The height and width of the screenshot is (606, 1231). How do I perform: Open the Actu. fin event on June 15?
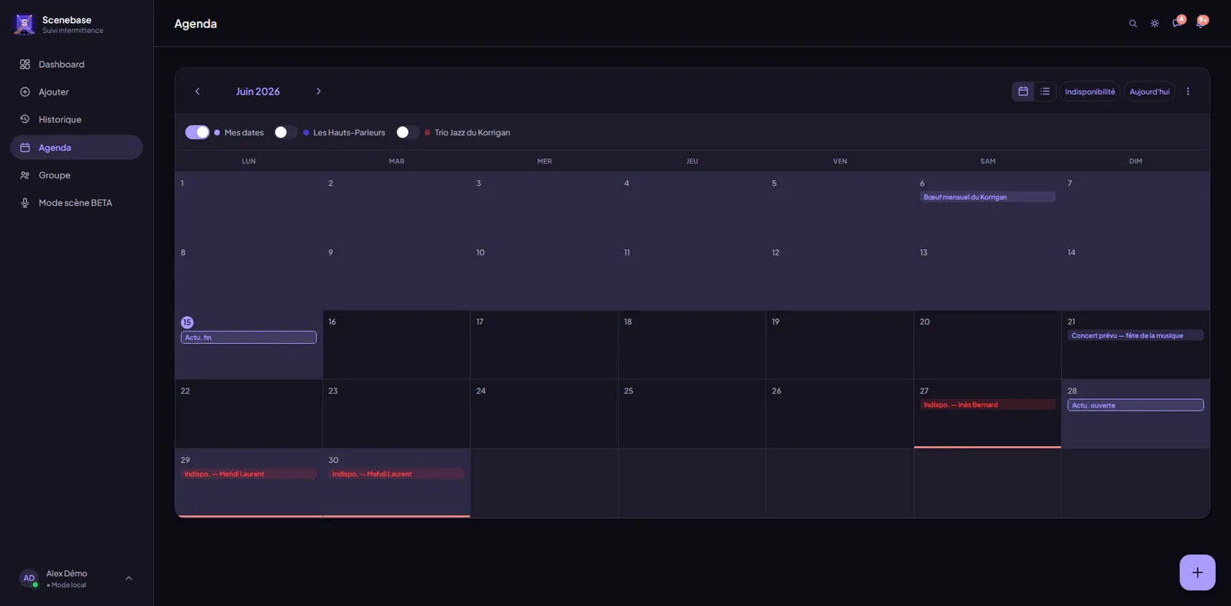(249, 338)
